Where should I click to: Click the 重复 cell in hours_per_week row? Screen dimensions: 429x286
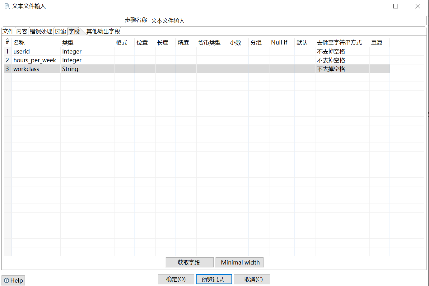point(380,60)
